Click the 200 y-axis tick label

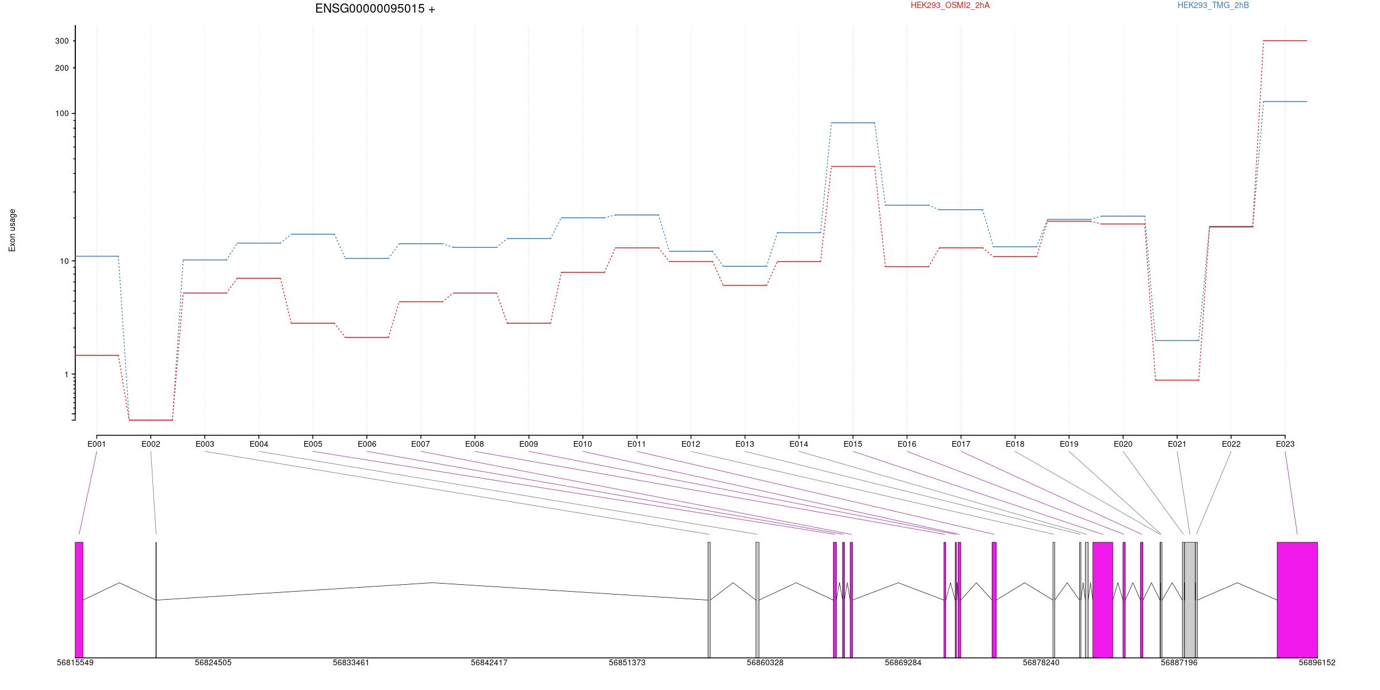coord(62,68)
